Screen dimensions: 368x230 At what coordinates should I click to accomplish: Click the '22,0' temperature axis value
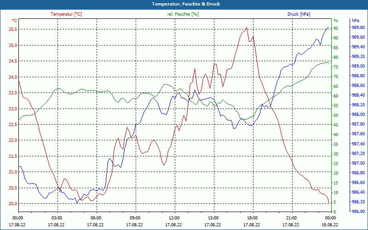point(13,140)
